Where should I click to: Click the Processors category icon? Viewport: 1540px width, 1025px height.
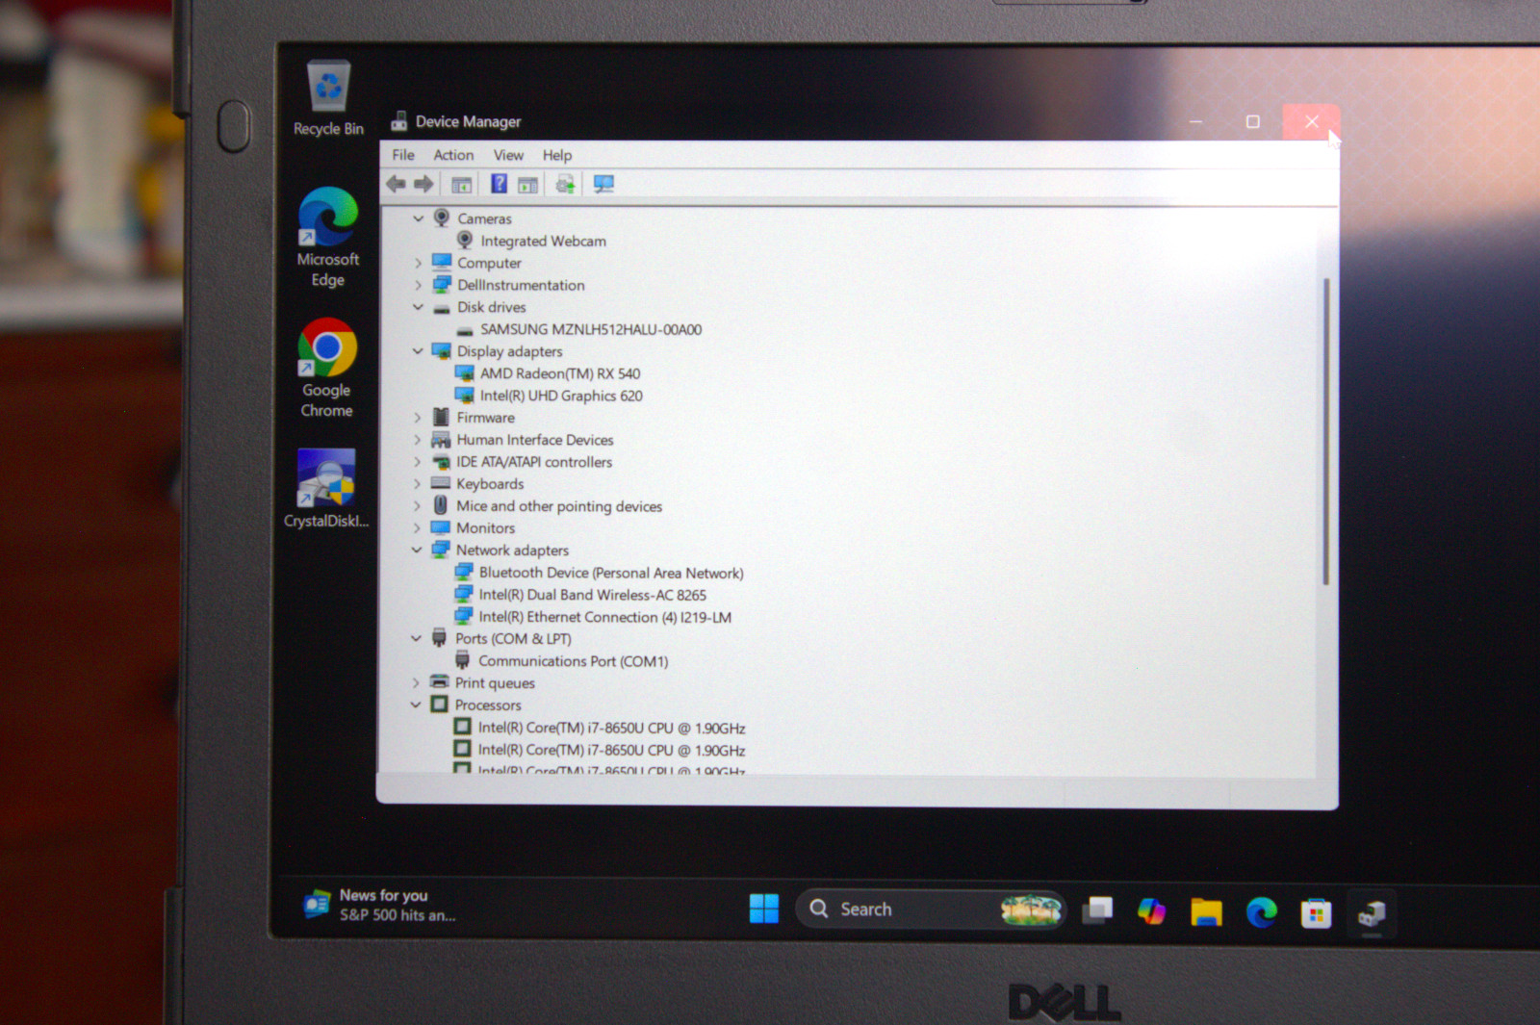(x=439, y=705)
